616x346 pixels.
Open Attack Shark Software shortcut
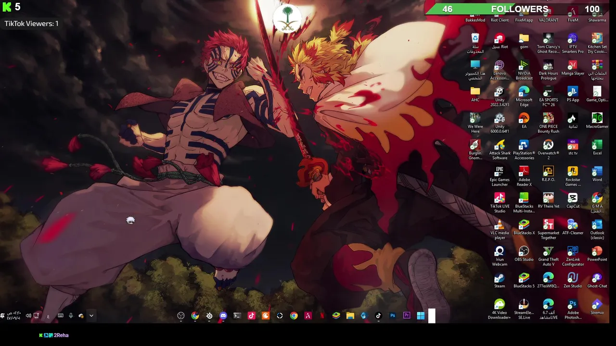(500, 149)
